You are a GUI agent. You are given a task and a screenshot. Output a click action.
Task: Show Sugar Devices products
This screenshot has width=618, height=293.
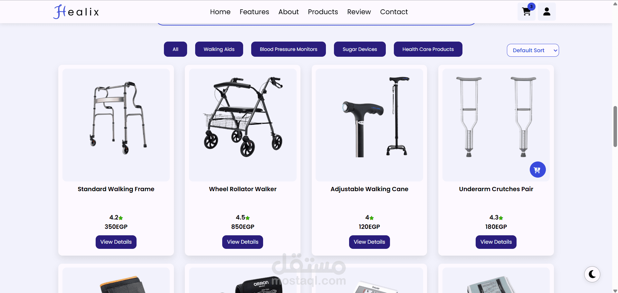click(360, 49)
